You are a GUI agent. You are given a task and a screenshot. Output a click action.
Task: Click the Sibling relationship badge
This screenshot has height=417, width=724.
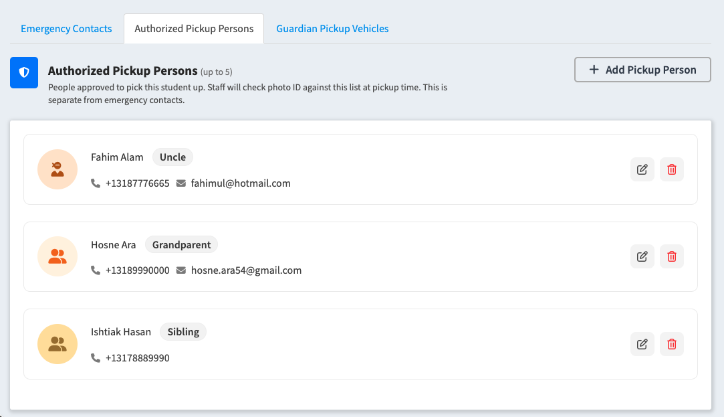183,331
